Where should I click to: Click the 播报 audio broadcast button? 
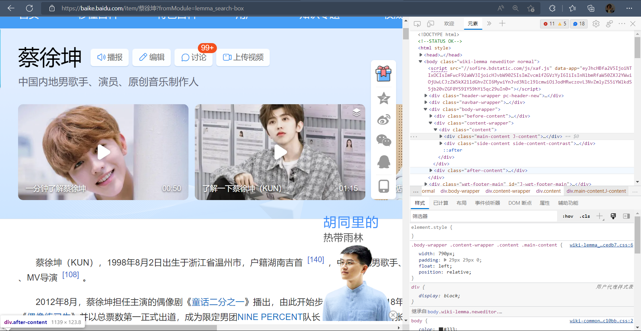pos(110,57)
